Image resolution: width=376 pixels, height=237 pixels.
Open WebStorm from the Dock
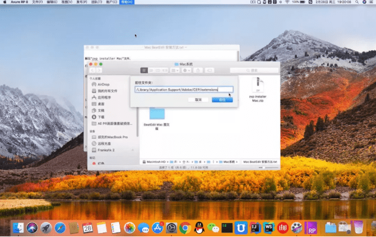pyautogui.click(x=268, y=227)
